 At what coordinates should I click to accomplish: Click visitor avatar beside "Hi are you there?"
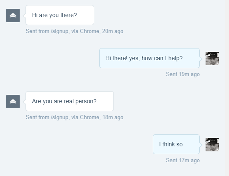pos(13,15)
